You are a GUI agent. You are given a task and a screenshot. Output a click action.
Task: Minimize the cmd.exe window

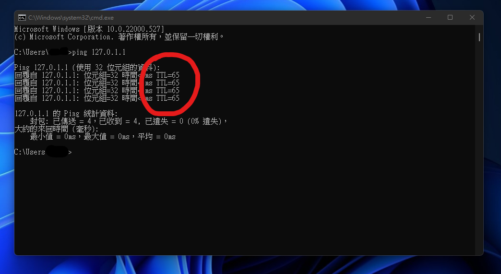point(429,18)
